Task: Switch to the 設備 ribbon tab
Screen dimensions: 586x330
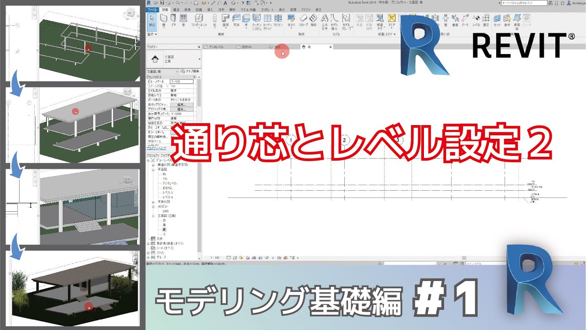Action: [198, 9]
